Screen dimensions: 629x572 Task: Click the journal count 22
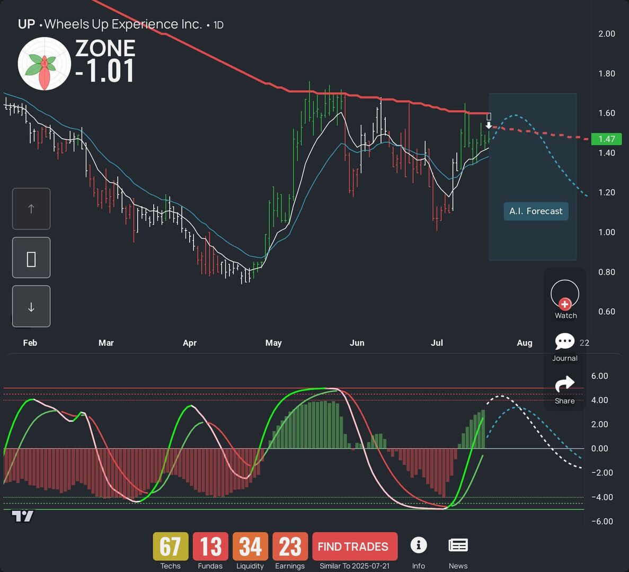pyautogui.click(x=584, y=343)
